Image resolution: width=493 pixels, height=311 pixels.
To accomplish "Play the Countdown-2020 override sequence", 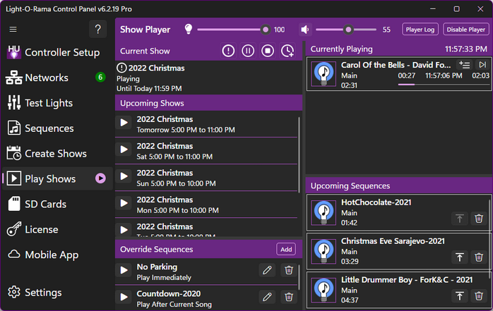I will point(124,297).
